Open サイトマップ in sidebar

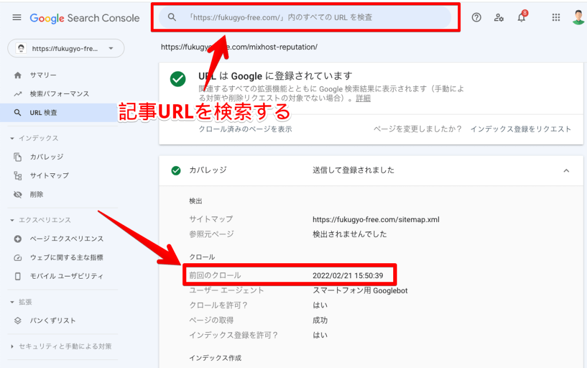(x=49, y=176)
